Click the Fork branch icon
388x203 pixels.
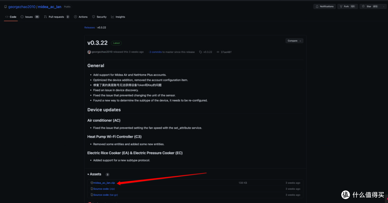341,6
